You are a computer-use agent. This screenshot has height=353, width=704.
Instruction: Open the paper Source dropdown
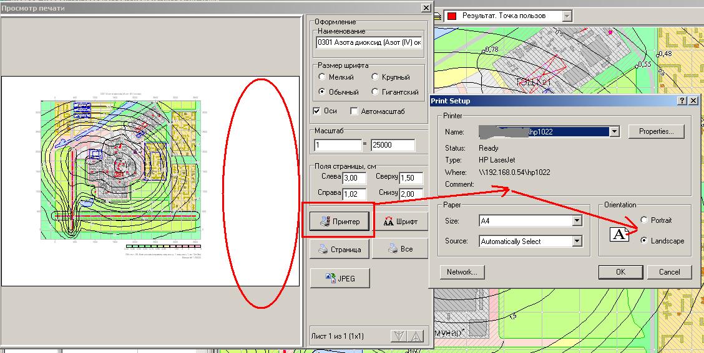(576, 241)
